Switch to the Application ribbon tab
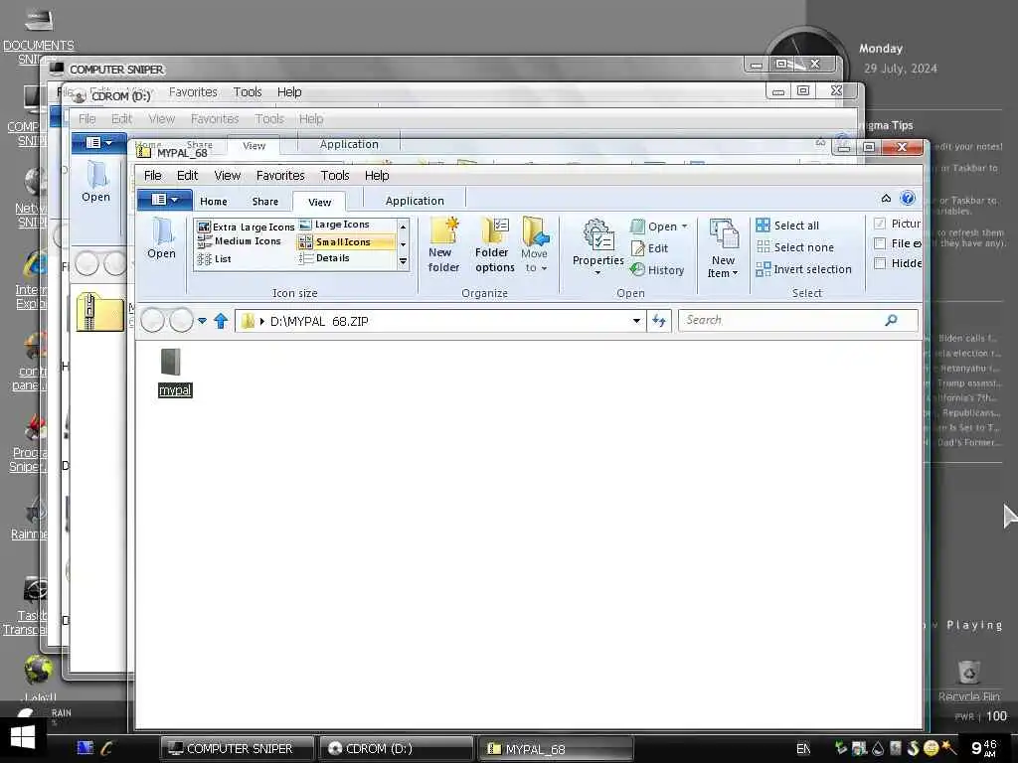 (415, 201)
